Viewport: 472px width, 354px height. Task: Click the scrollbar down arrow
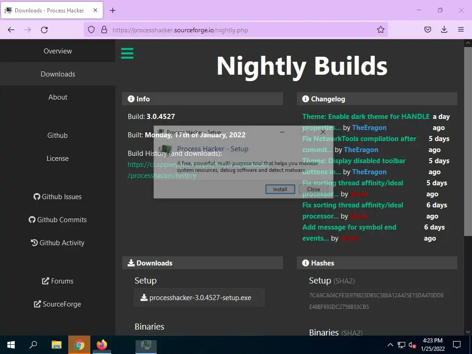pyautogui.click(x=467, y=332)
